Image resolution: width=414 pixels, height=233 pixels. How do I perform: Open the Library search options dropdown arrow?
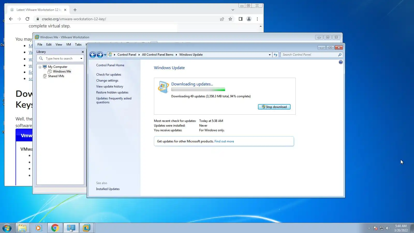click(x=81, y=59)
